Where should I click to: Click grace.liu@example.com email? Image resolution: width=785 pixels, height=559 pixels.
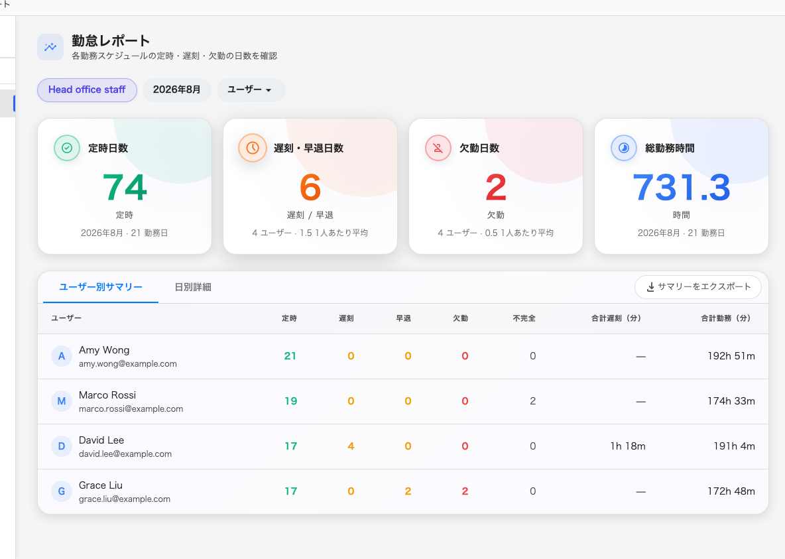point(125,499)
